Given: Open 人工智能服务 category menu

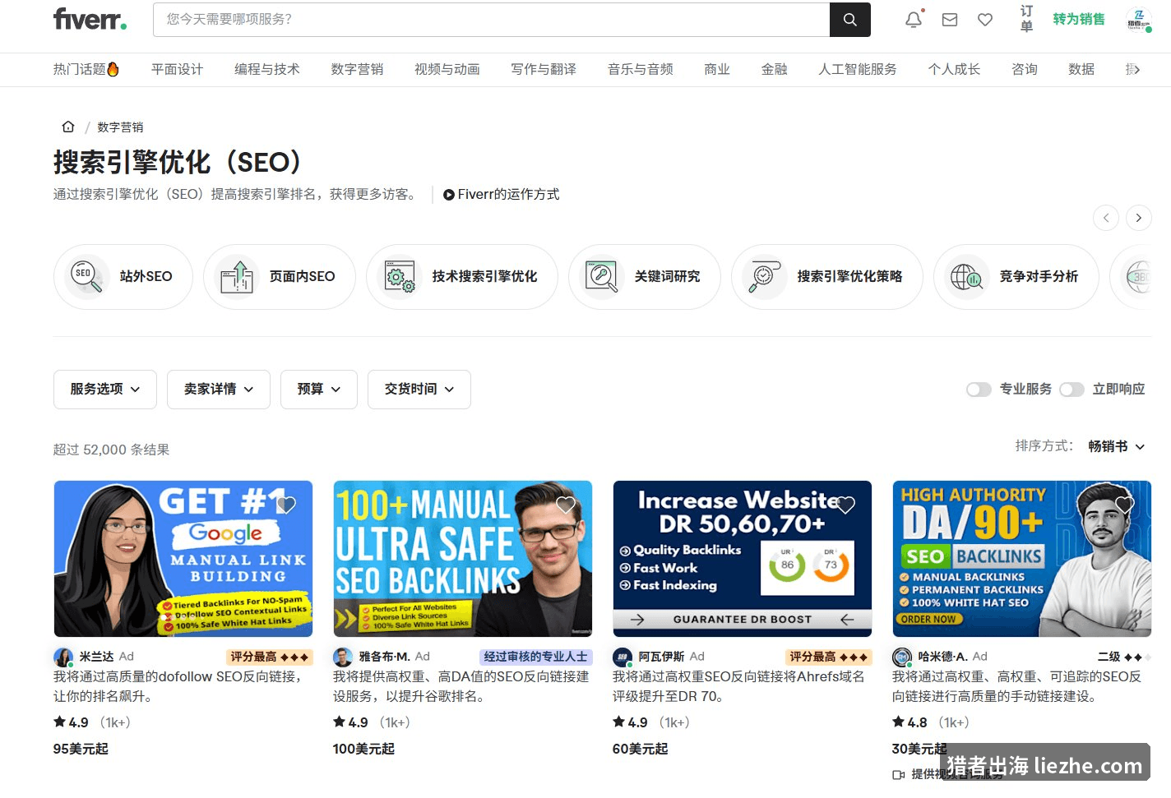Looking at the screenshot, I should pos(858,69).
